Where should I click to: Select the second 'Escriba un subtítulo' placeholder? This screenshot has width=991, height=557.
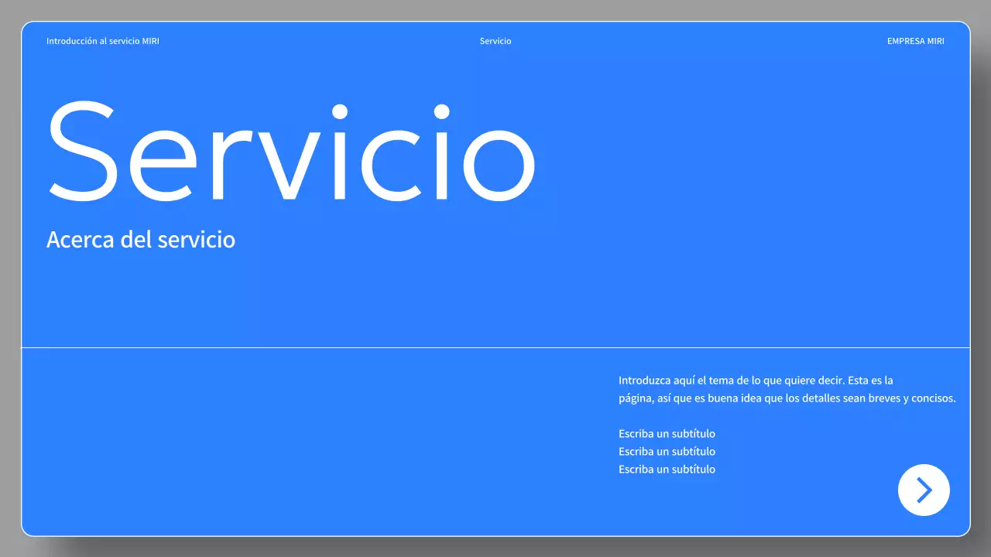point(667,451)
